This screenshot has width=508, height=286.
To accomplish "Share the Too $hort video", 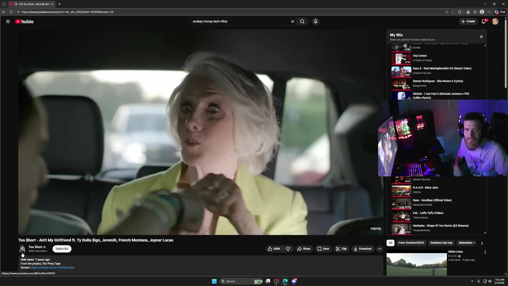I will click(x=304, y=249).
